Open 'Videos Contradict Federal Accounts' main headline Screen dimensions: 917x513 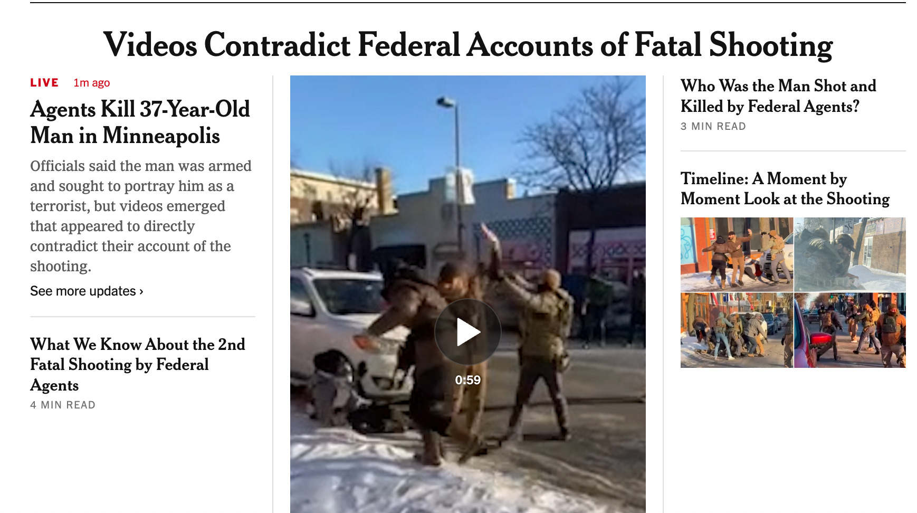point(467,45)
